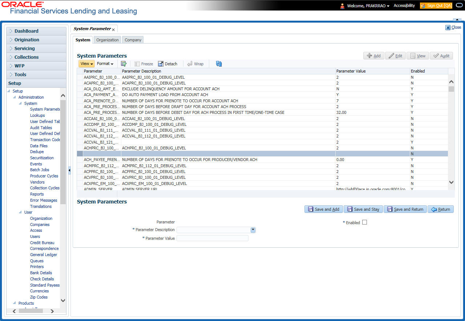The width and height of the screenshot is (465, 321).
Task: Click the navigation tree's scroll right arrow
Action: pos(52,311)
